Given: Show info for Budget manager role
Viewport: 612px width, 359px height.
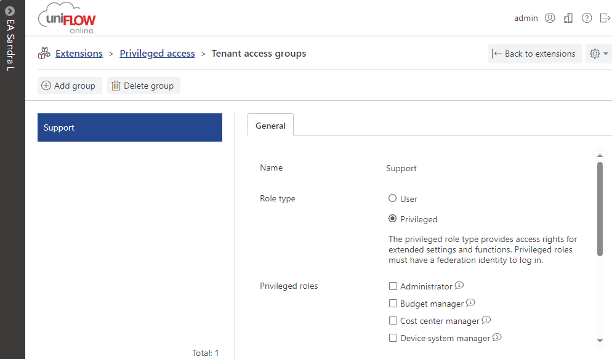Looking at the screenshot, I should tap(470, 303).
